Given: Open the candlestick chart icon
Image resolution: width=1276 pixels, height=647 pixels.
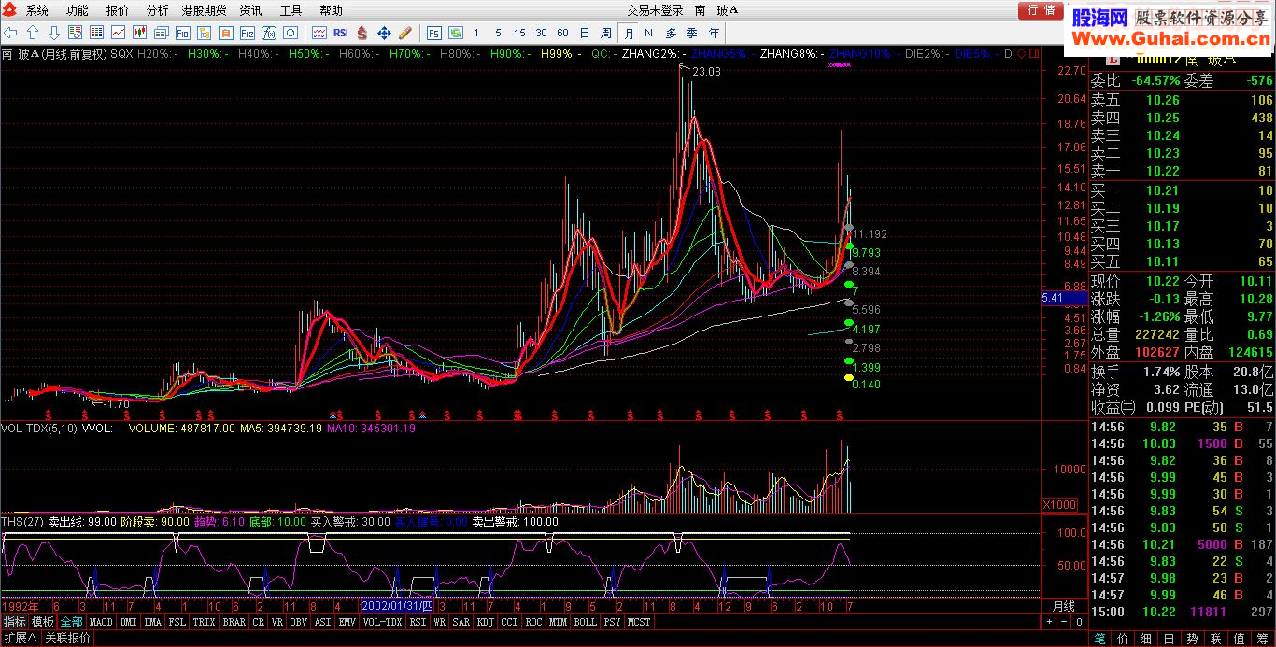Looking at the screenshot, I should pyautogui.click(x=139, y=33).
